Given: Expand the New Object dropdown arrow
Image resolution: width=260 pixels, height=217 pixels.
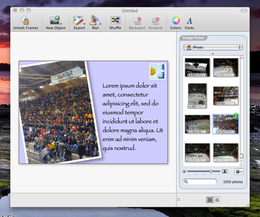Looking at the screenshot, I should [x=61, y=24].
